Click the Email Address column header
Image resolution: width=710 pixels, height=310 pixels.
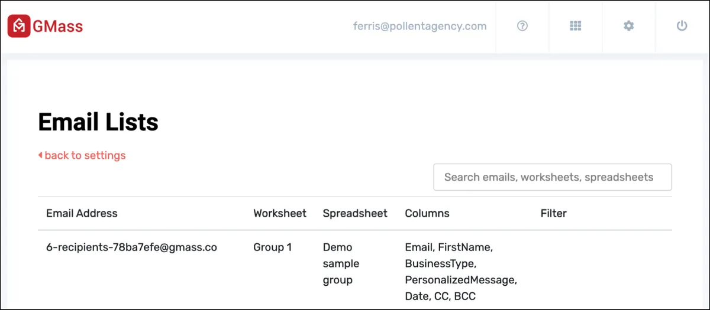(x=82, y=213)
